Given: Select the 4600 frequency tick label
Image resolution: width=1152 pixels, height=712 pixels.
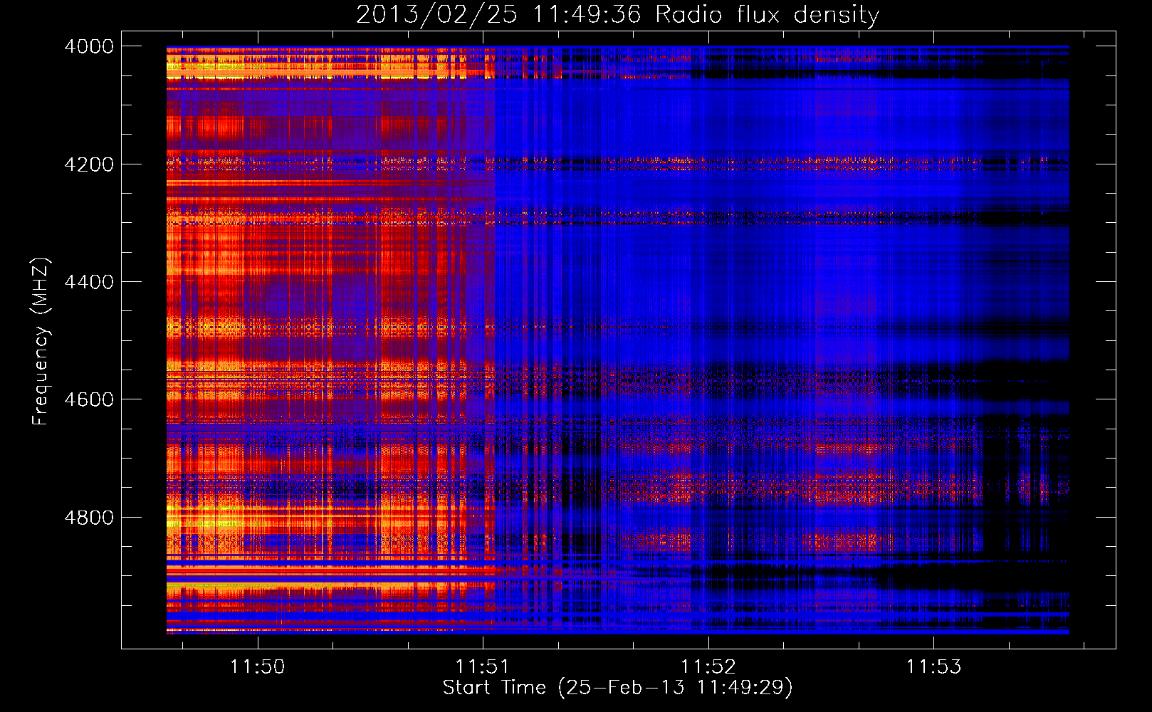Looking at the screenshot, I should click(89, 399).
